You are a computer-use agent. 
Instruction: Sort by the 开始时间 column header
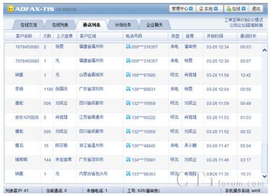[215, 36]
